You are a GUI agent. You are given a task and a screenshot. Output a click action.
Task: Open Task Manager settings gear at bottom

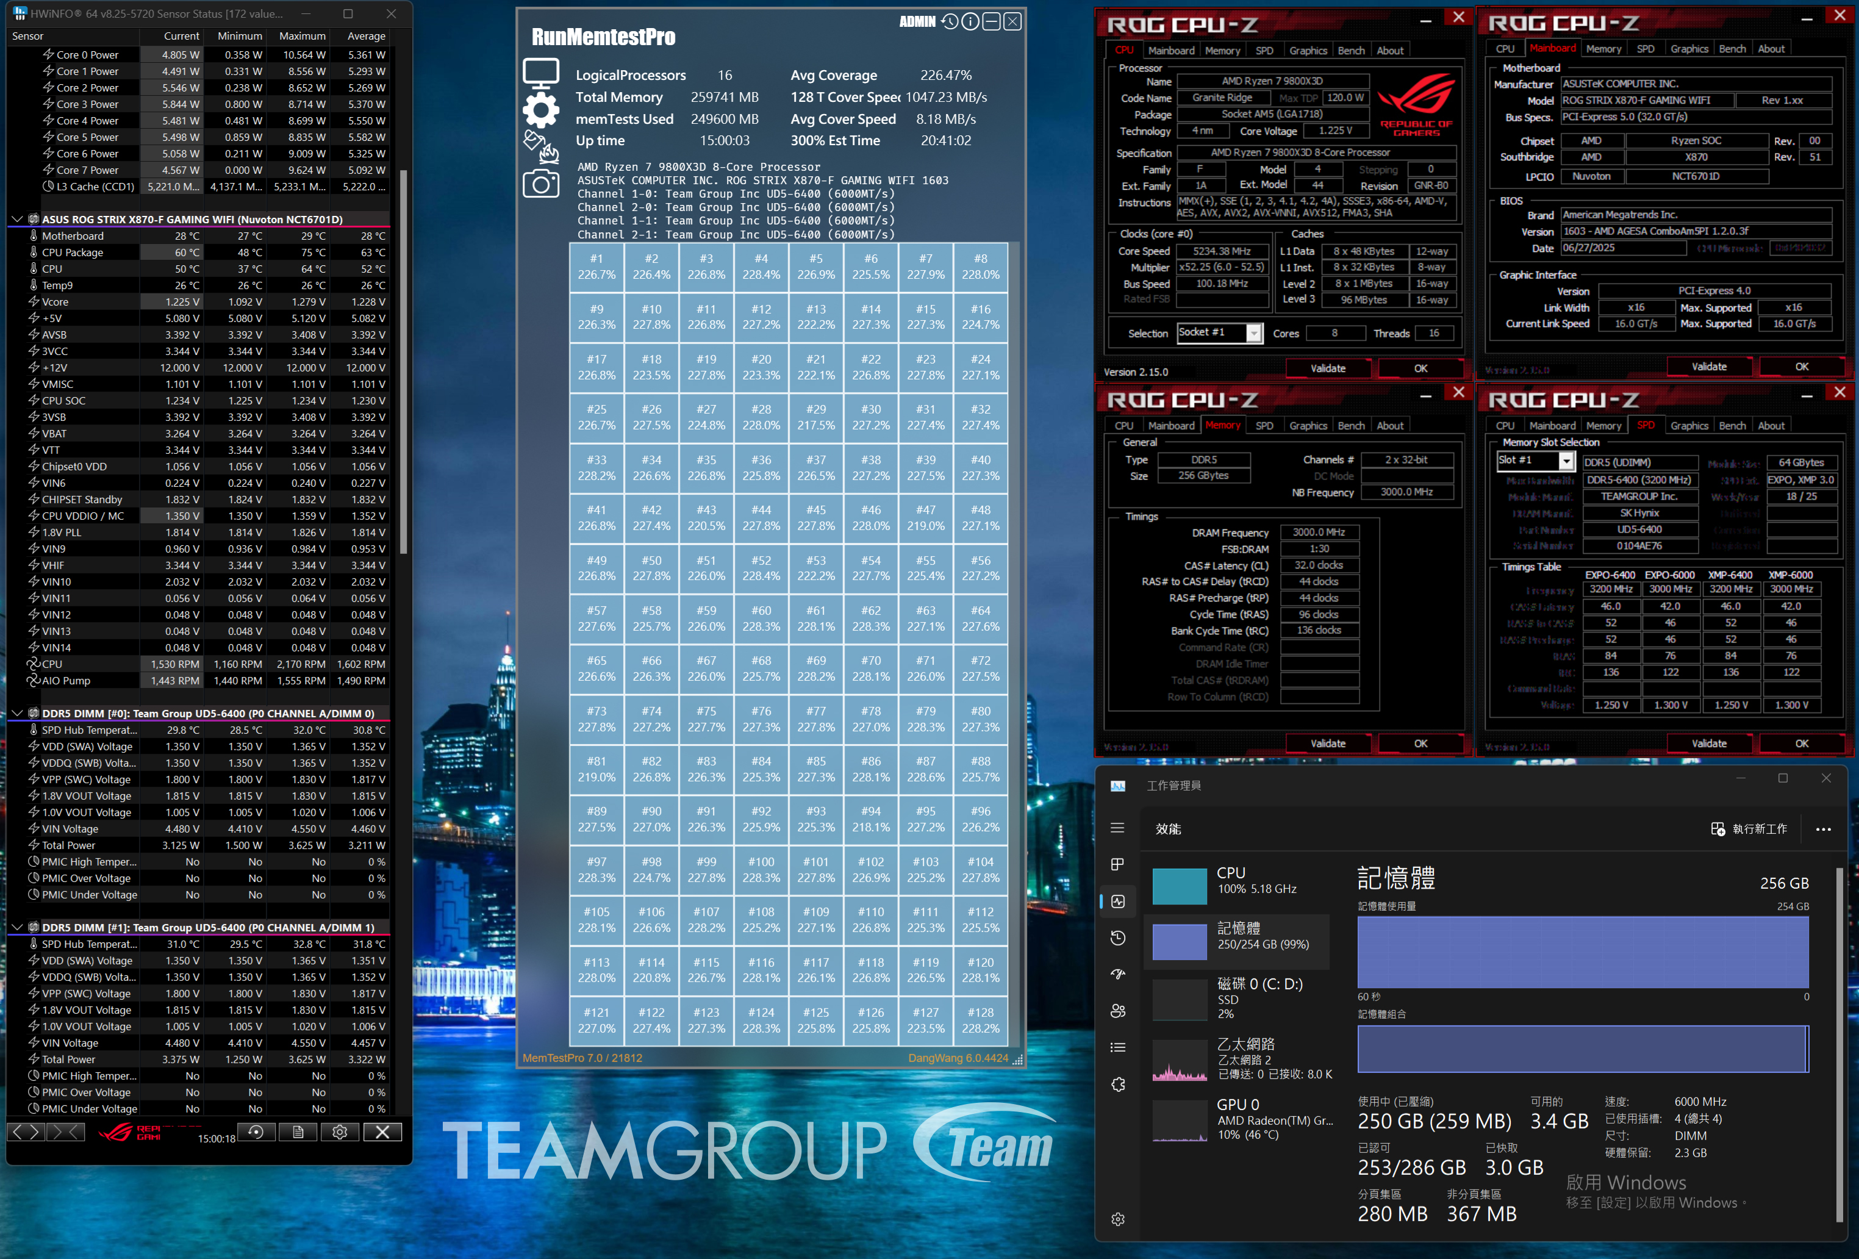pyautogui.click(x=1117, y=1219)
